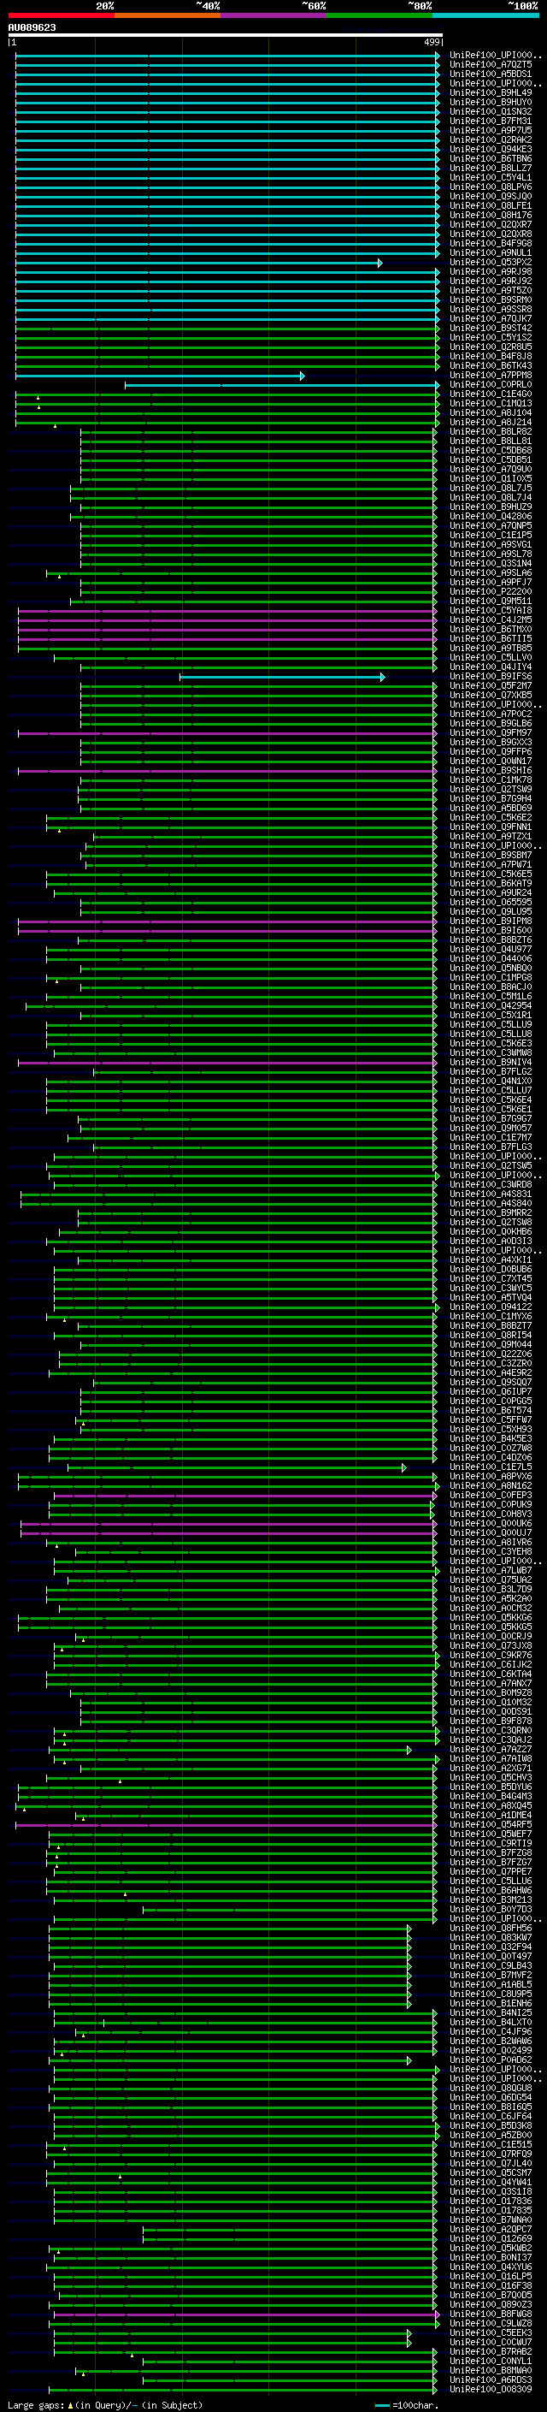Open purple hit UniRef100_C5YAI8

click(x=491, y=611)
